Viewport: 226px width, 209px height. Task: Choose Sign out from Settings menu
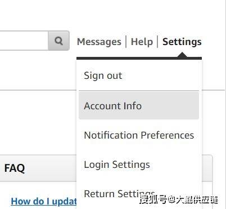pos(103,76)
